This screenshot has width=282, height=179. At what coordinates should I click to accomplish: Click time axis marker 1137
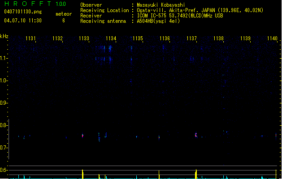pyautogui.click(x=191, y=38)
